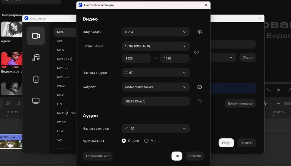This screenshot has width=291, height=166.
Task: Choose the SWF format
Action: click(x=60, y=140)
